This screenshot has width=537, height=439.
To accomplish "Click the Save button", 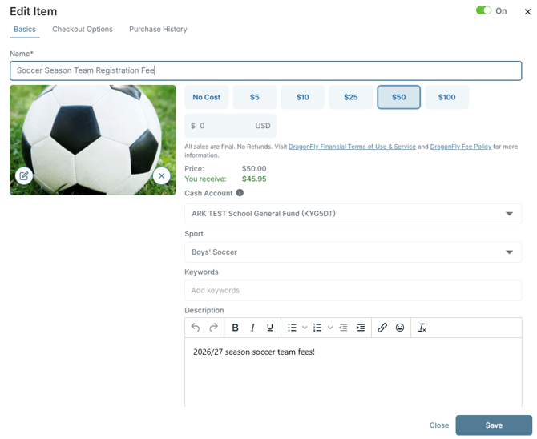I will pyautogui.click(x=494, y=425).
